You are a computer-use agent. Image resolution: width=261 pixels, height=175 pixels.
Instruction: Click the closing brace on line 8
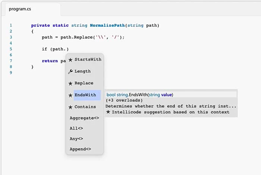(x=32, y=67)
